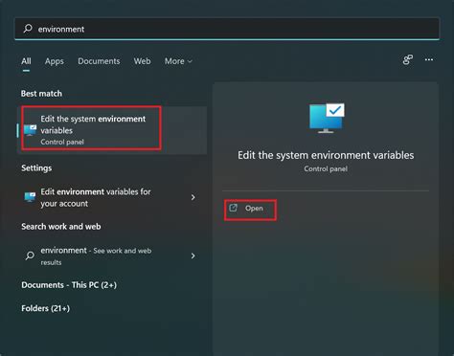This screenshot has width=454, height=356.
Task: Expand the More dropdown
Action: (x=178, y=61)
